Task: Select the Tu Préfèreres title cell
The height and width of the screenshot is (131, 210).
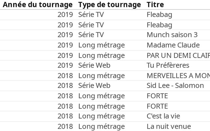Action: [x=168, y=65]
